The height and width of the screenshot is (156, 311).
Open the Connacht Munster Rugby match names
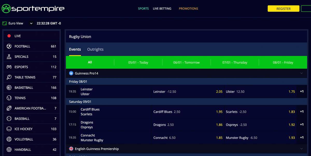(92, 138)
